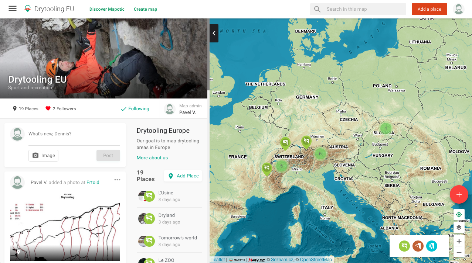Screen dimensions: 472x263
Task: Follow the More about us link
Action: (x=152, y=158)
